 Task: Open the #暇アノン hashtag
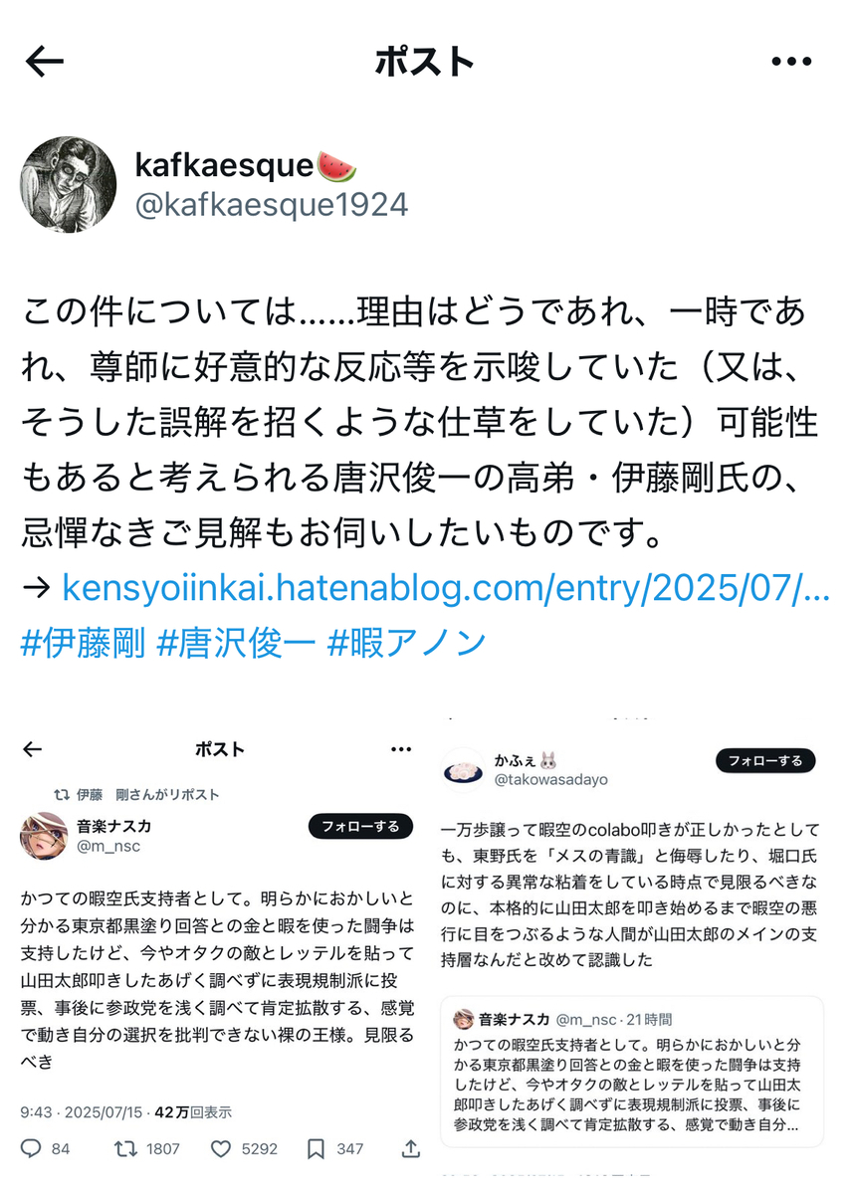(406, 642)
